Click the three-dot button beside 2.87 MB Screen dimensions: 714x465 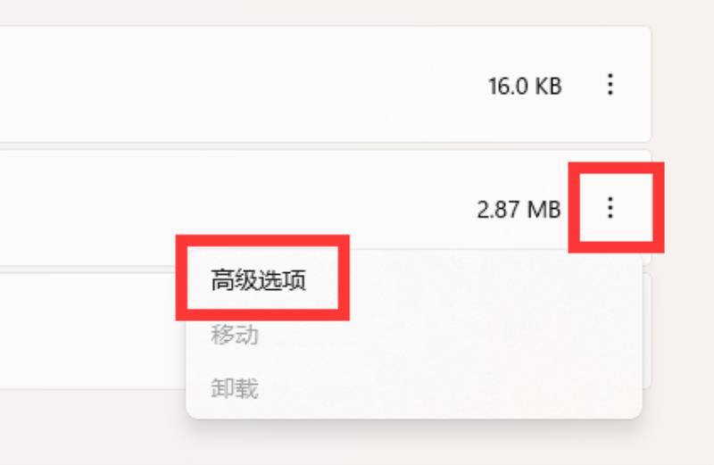pyautogui.click(x=610, y=208)
